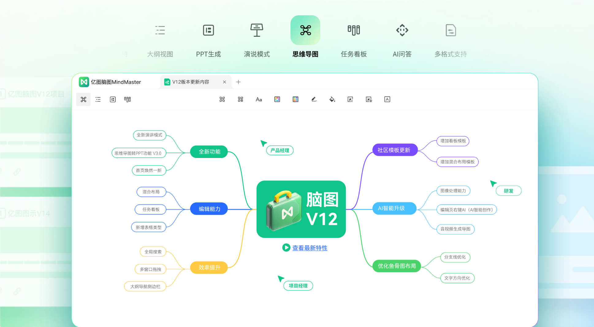Click the 图像处理能力 subtopic
Image resolution: width=594 pixels, height=327 pixels.
[x=453, y=191]
